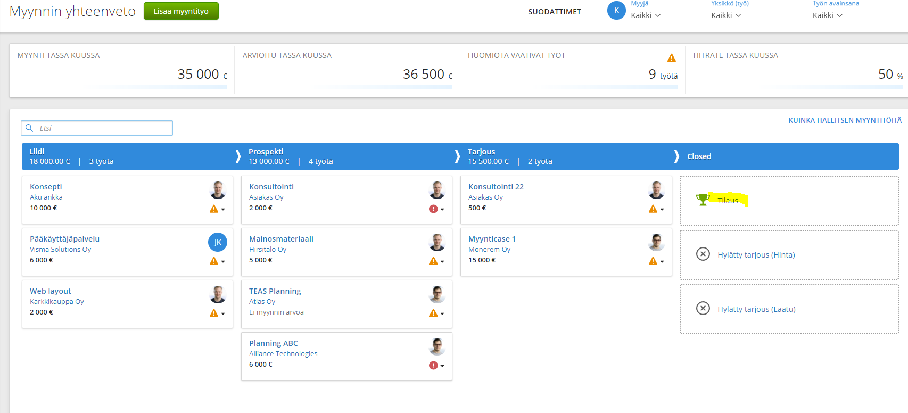Click into the Etsi search field

coord(97,128)
